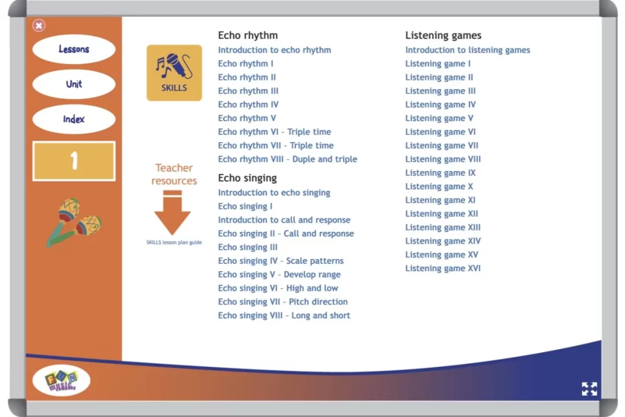Click the SKILLS microphone icon
Image resolution: width=625 pixels, height=417 pixels.
(174, 73)
